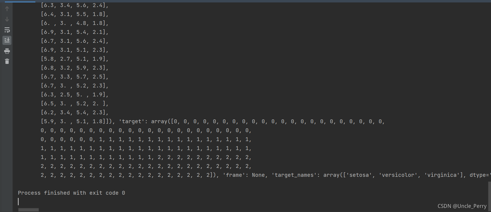The height and width of the screenshot is (212, 491).
Task: Click the row [6.3, 2.5, 5. , 1.9]
Action: click(75, 94)
